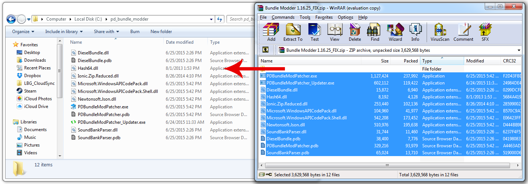Open the Organize dropdown in Explorer
Image resolution: width=528 pixels, height=184 pixels.
click(x=23, y=32)
